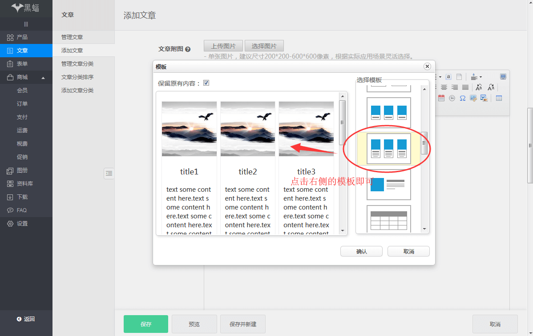This screenshot has width=533, height=336.
Task: Click the uppercase conversion Aa icon
Action: pos(479,87)
